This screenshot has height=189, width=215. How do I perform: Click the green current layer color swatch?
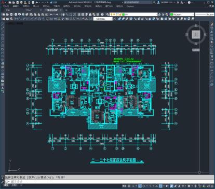(123, 15)
